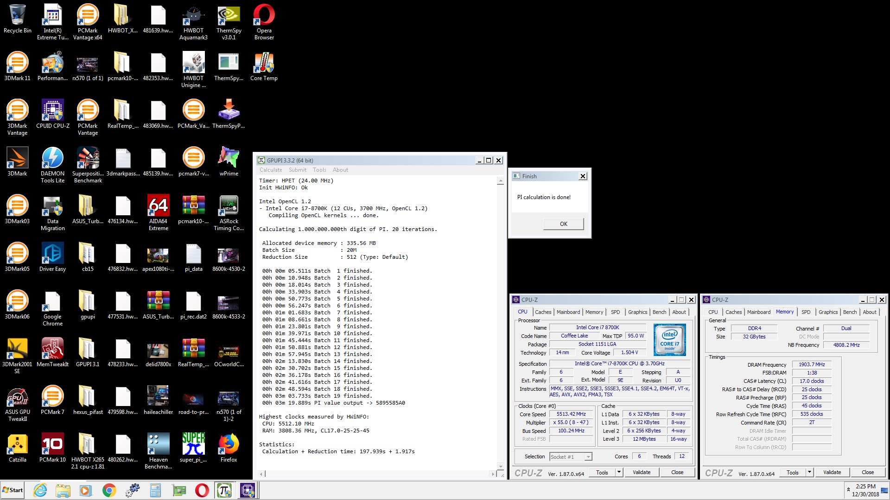The image size is (890, 500).
Task: Click scroll-down arrow in GPUPI output
Action: click(500, 466)
